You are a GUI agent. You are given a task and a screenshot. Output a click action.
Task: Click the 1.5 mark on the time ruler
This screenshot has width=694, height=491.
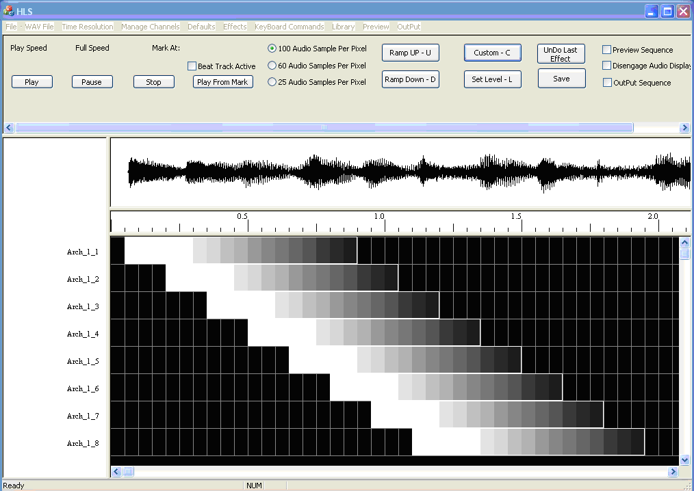[x=516, y=216]
